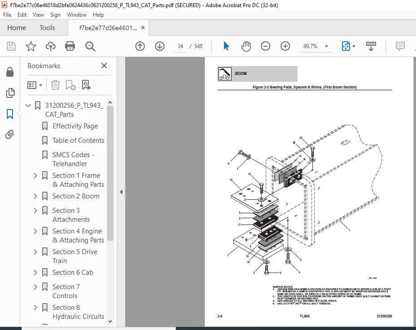This screenshot has width=416, height=330.
Task: Print the document
Action: (x=70, y=46)
